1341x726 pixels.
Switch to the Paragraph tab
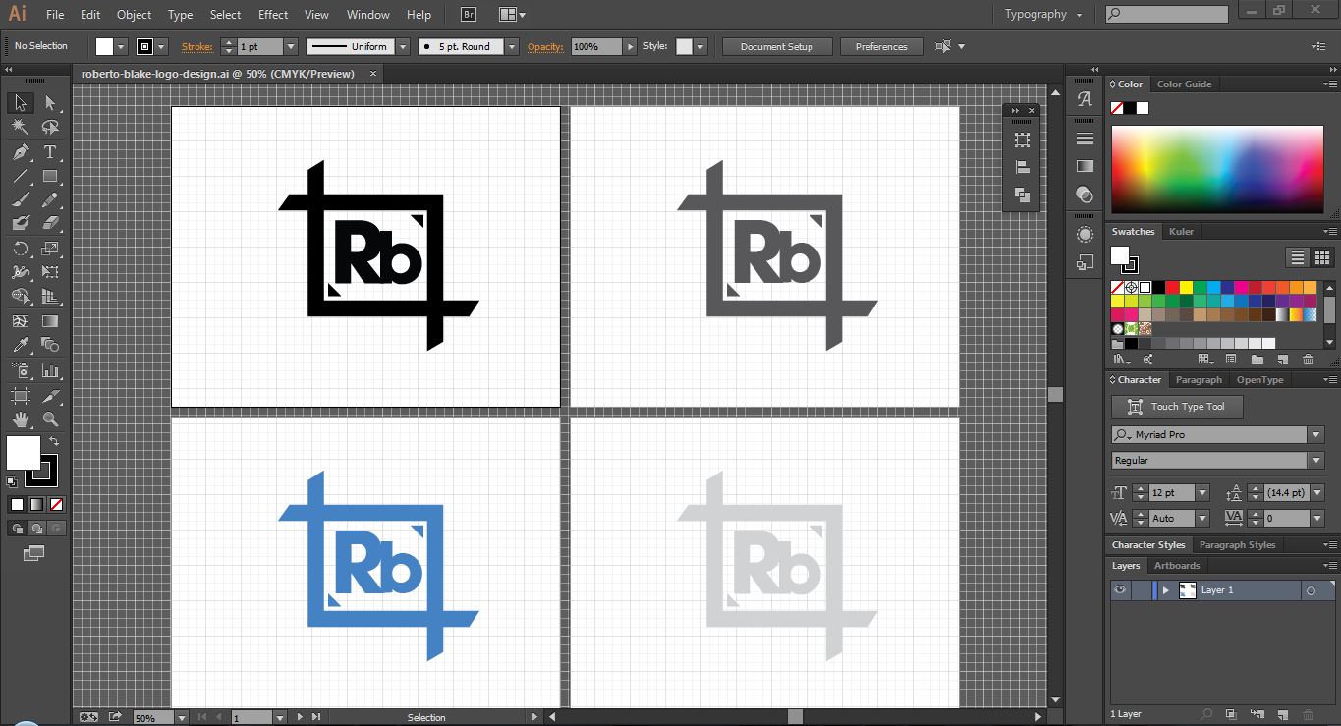click(1199, 380)
